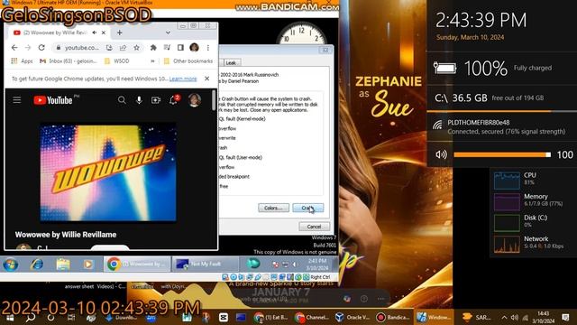
Task: Open host Windows Start button
Action: click(10, 317)
